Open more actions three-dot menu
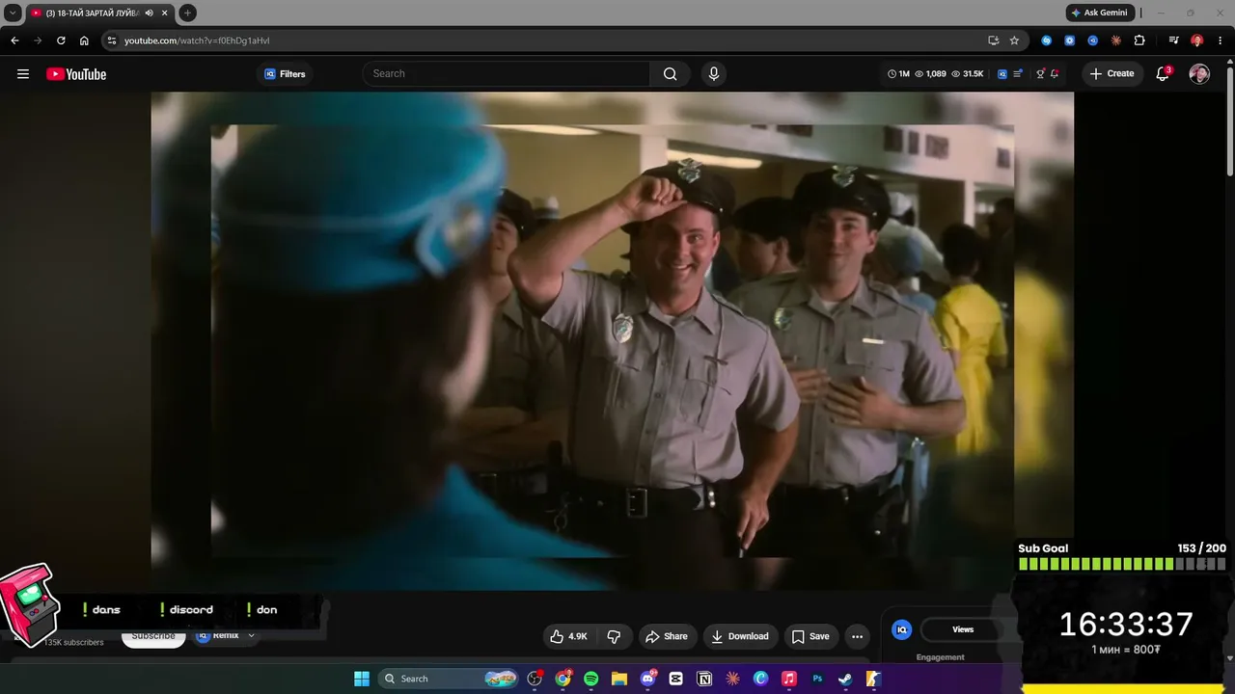This screenshot has width=1235, height=694. pyautogui.click(x=857, y=636)
